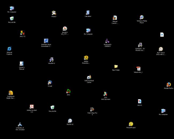
Task: Select the Anfy shortcut icon
Action: tap(68, 91)
